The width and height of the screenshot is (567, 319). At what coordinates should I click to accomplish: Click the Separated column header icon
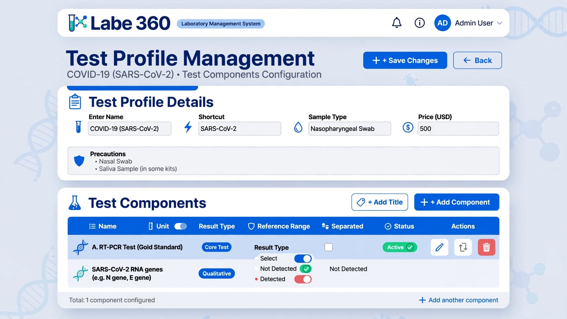pos(325,226)
